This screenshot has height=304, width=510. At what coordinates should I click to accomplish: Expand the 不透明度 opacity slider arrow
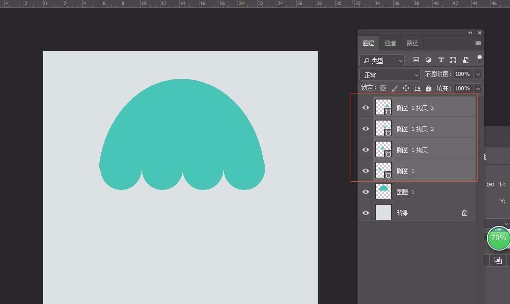click(478, 74)
